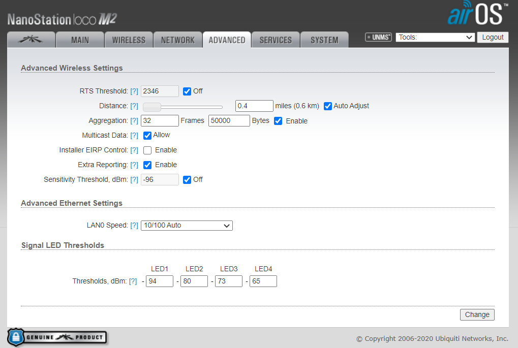Open help for LED Thresholds
The width and height of the screenshot is (518, 348).
(x=133, y=281)
